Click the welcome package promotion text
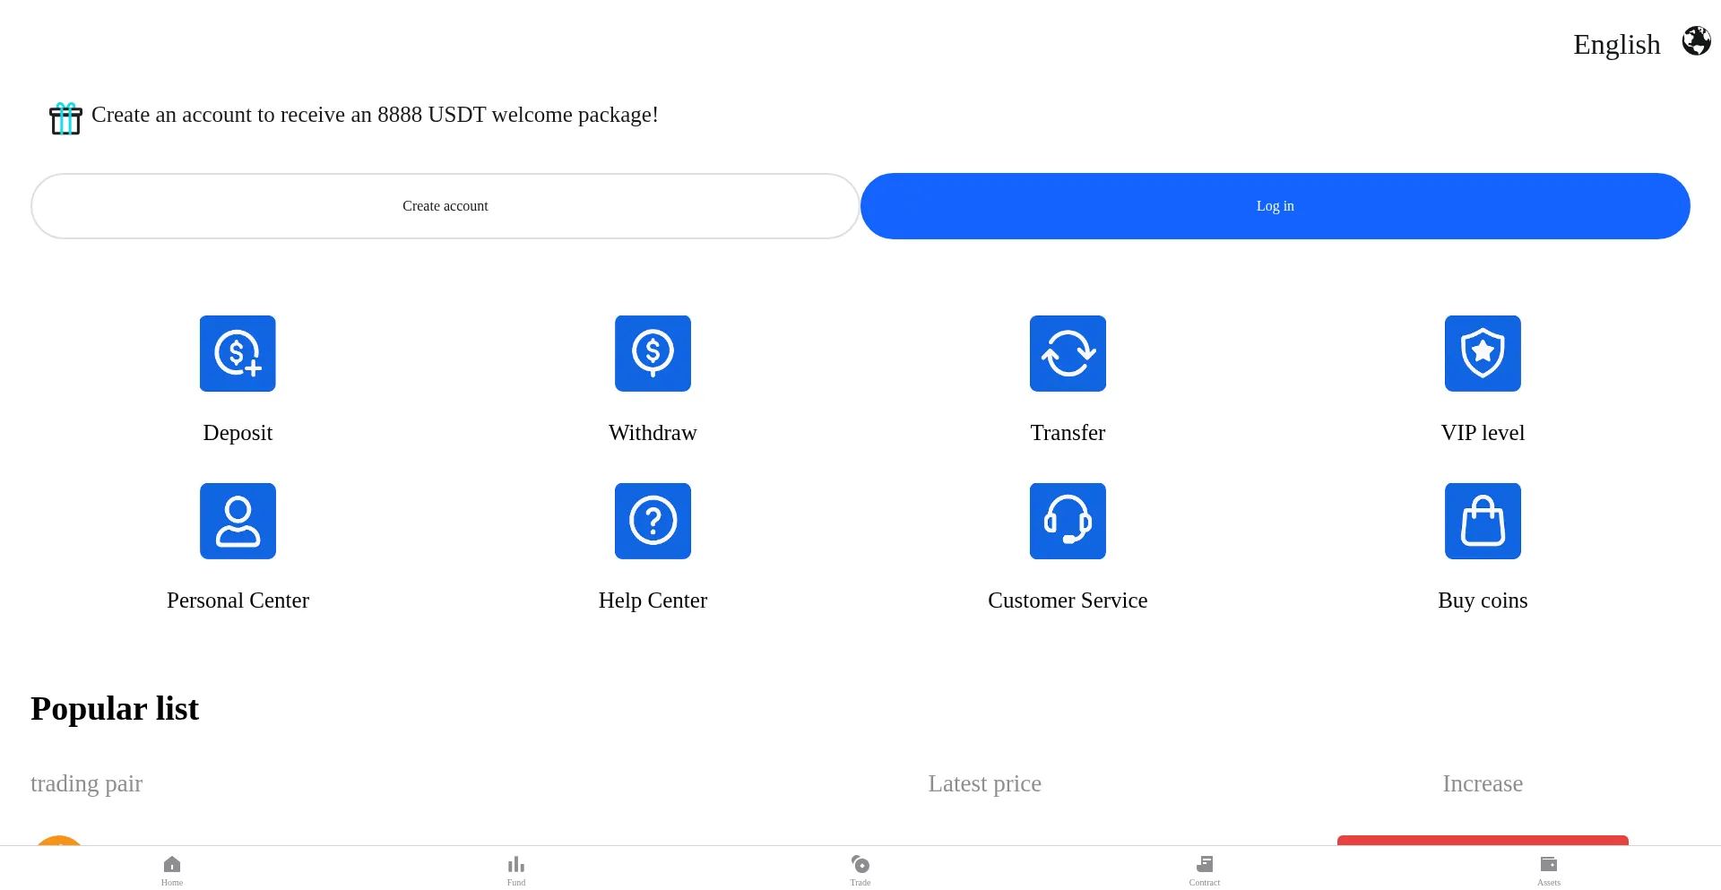 pyautogui.click(x=375, y=115)
